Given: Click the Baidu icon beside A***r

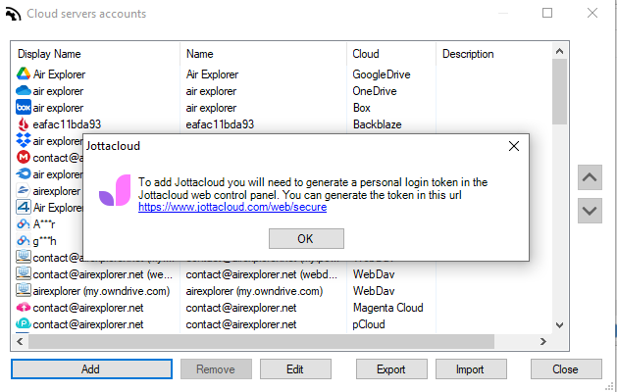Looking at the screenshot, I should pyautogui.click(x=24, y=224).
